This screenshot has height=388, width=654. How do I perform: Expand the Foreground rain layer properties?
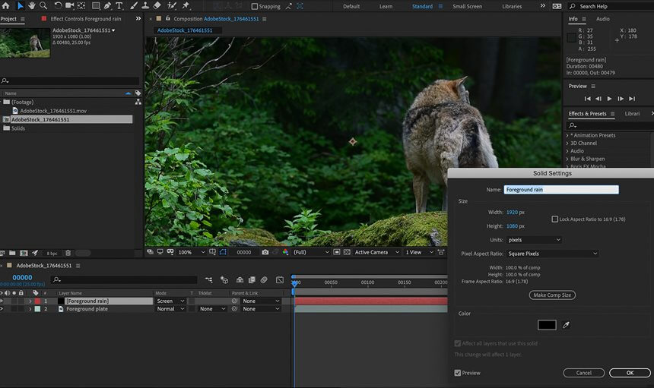tap(30, 301)
